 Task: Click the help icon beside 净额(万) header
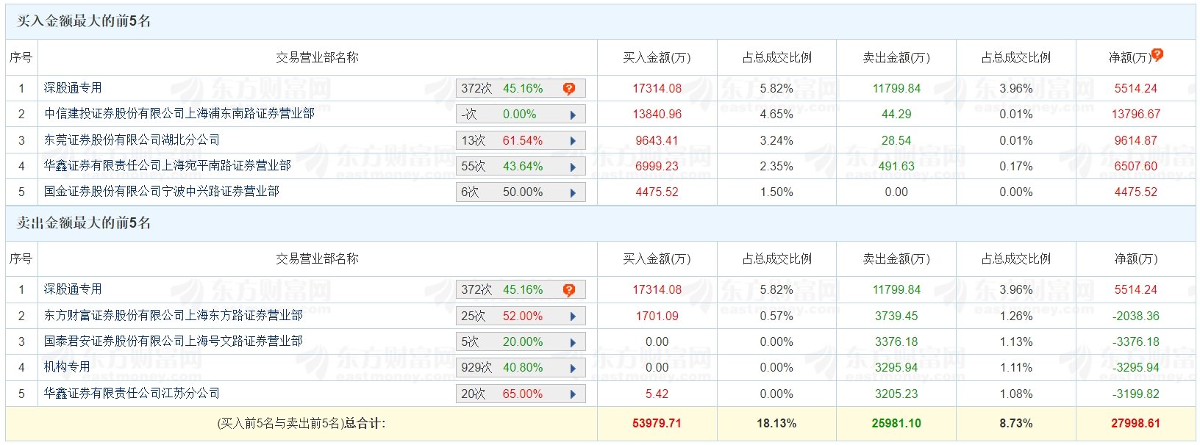pos(1157,54)
